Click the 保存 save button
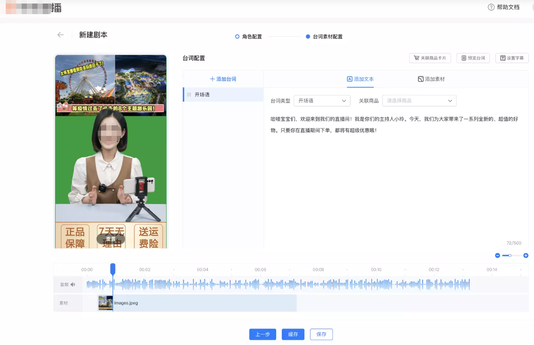The width and height of the screenshot is (534, 345). (x=321, y=334)
